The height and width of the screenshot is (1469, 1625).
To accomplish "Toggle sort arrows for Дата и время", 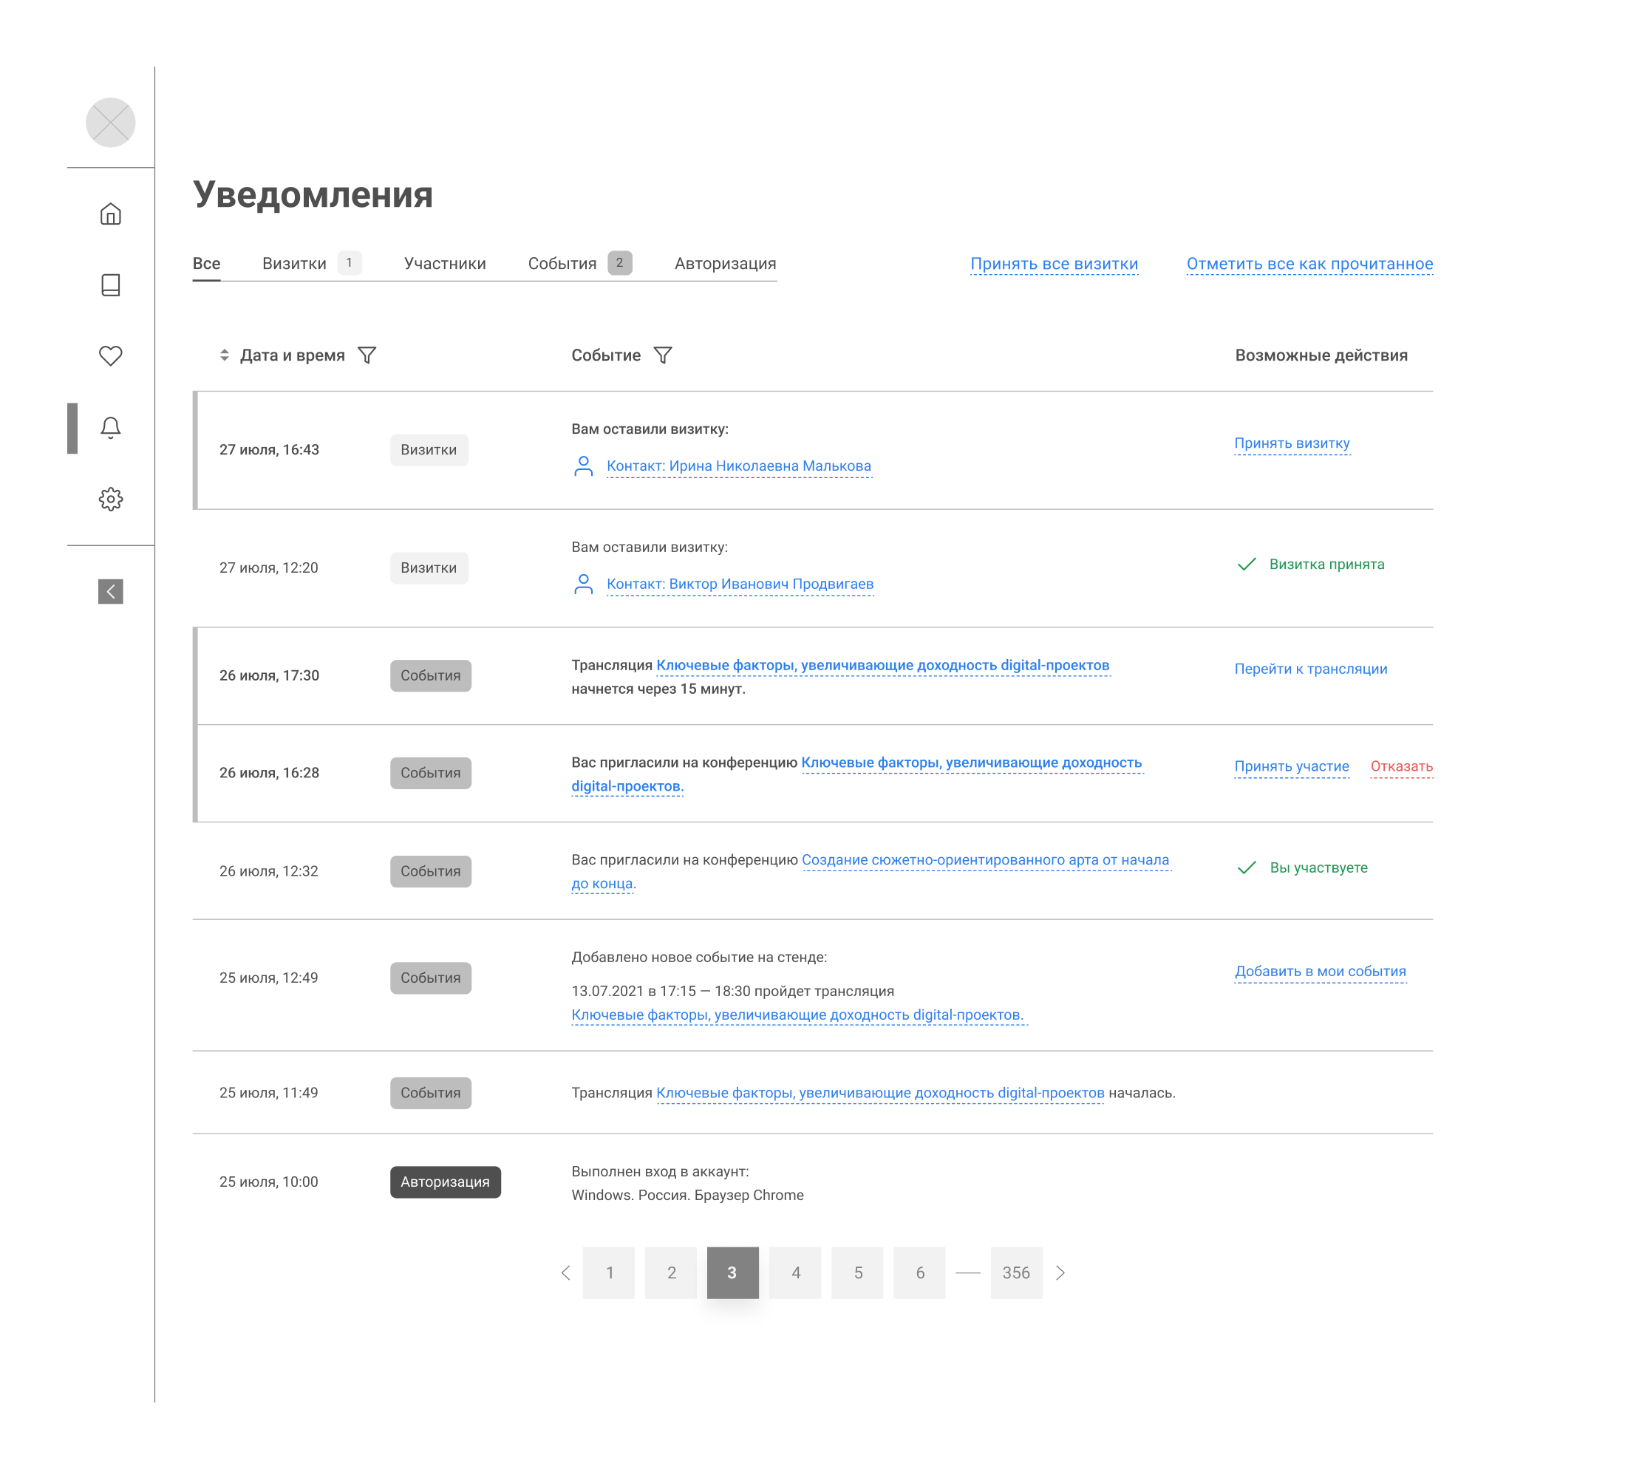I will 224,355.
